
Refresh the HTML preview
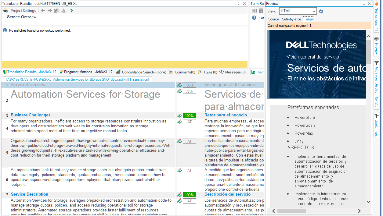pos(320,11)
